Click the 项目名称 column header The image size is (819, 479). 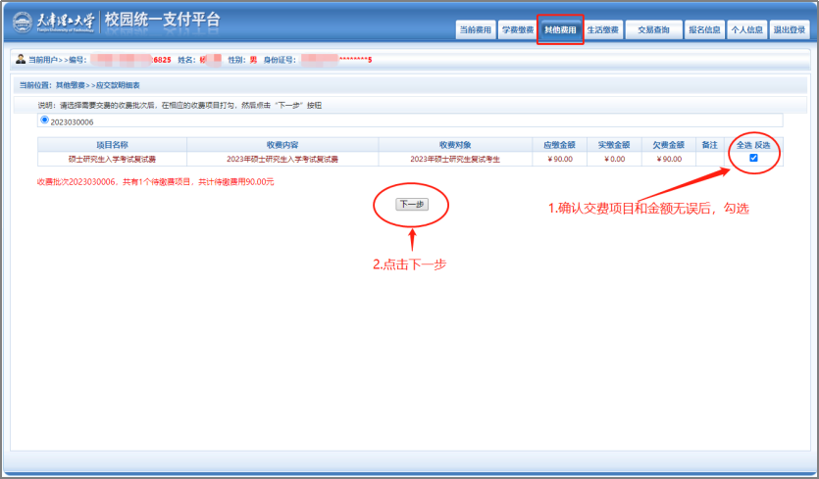click(x=112, y=145)
